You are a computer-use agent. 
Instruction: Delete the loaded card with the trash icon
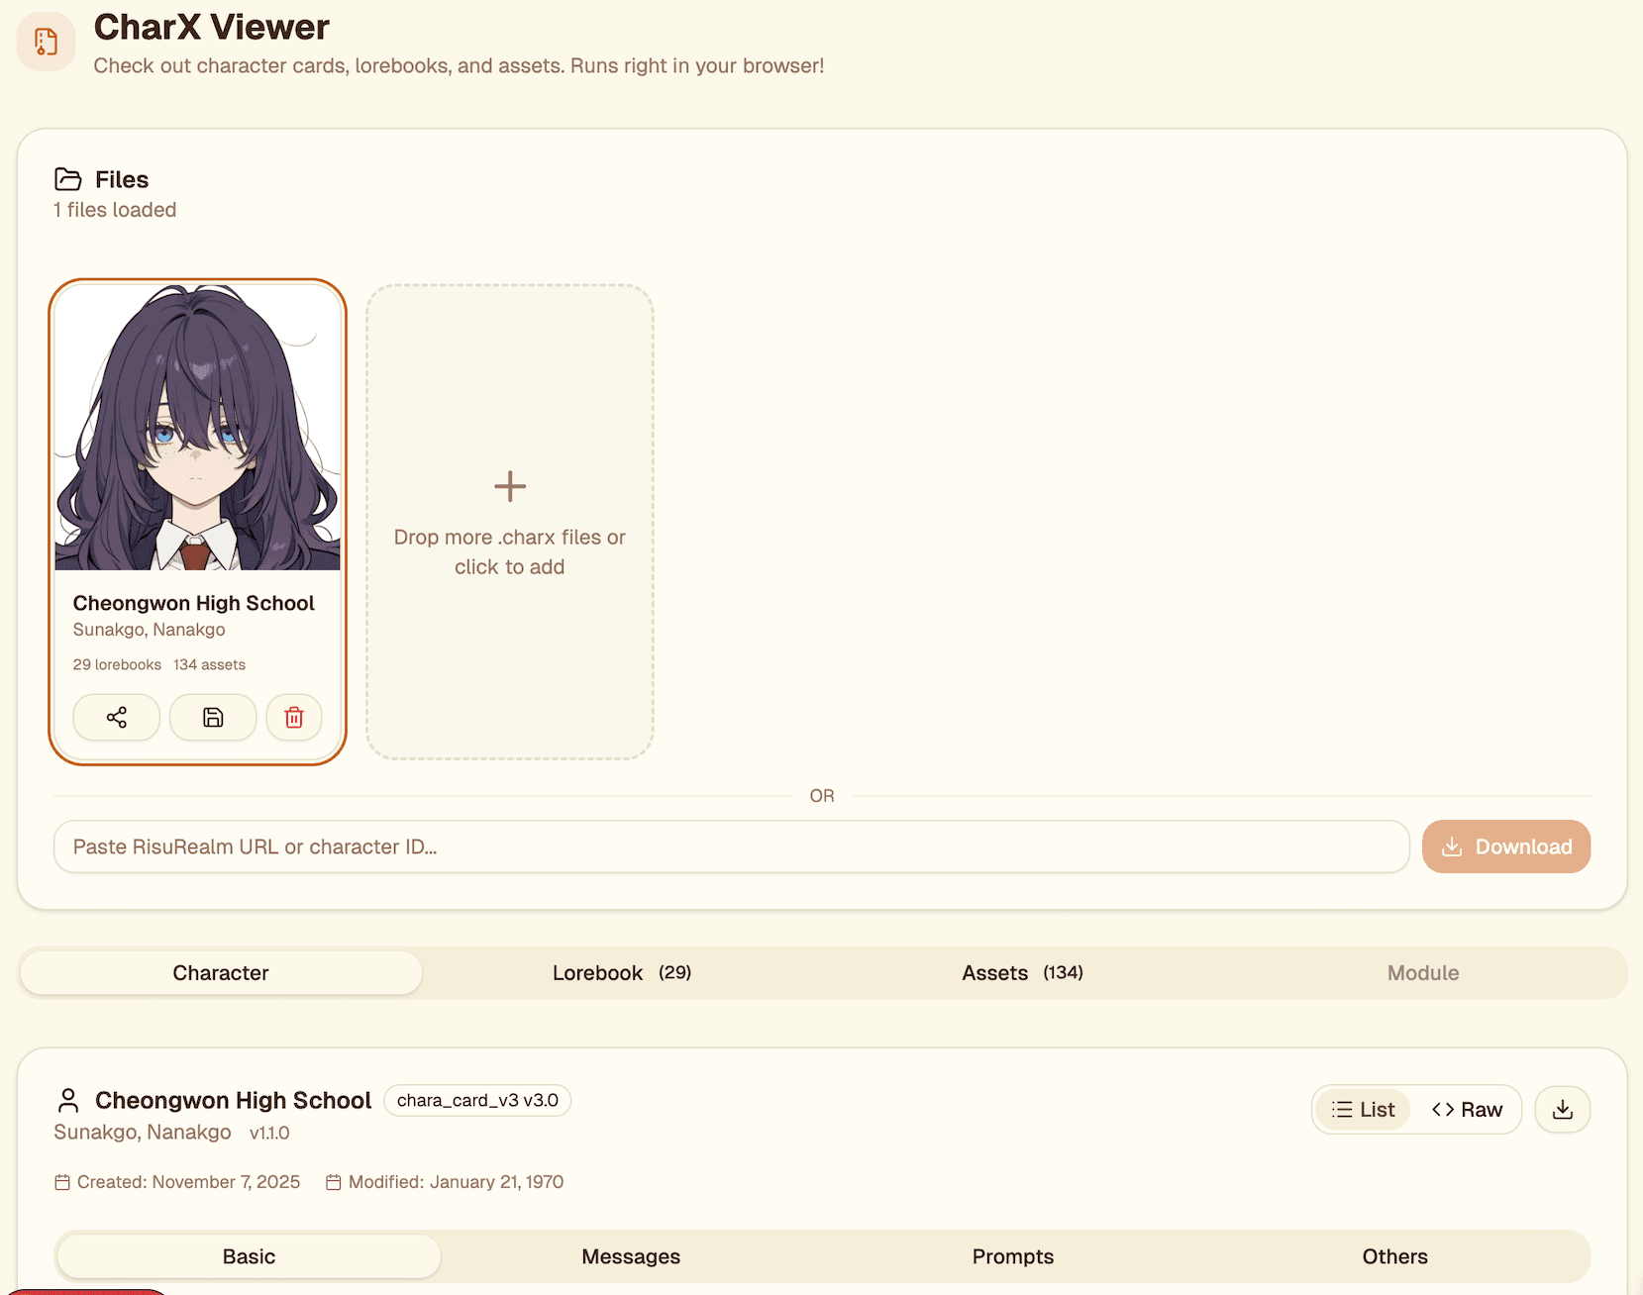click(x=293, y=717)
